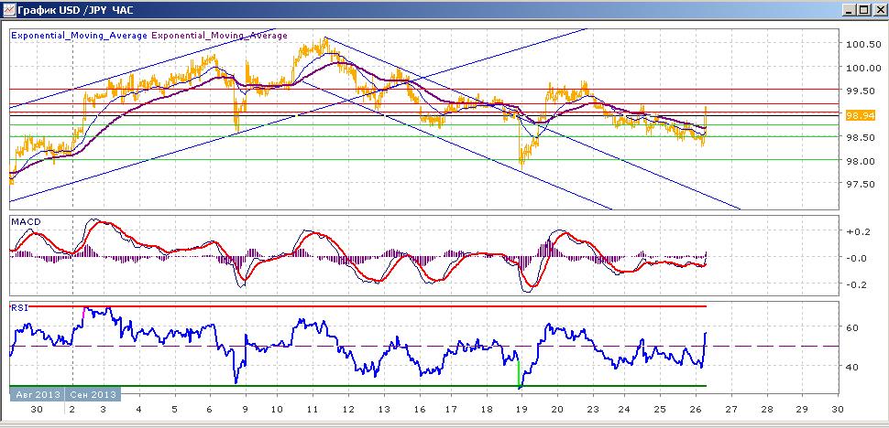Click the 60 RSI scale label
This screenshot has width=889, height=428.
pyautogui.click(x=854, y=327)
